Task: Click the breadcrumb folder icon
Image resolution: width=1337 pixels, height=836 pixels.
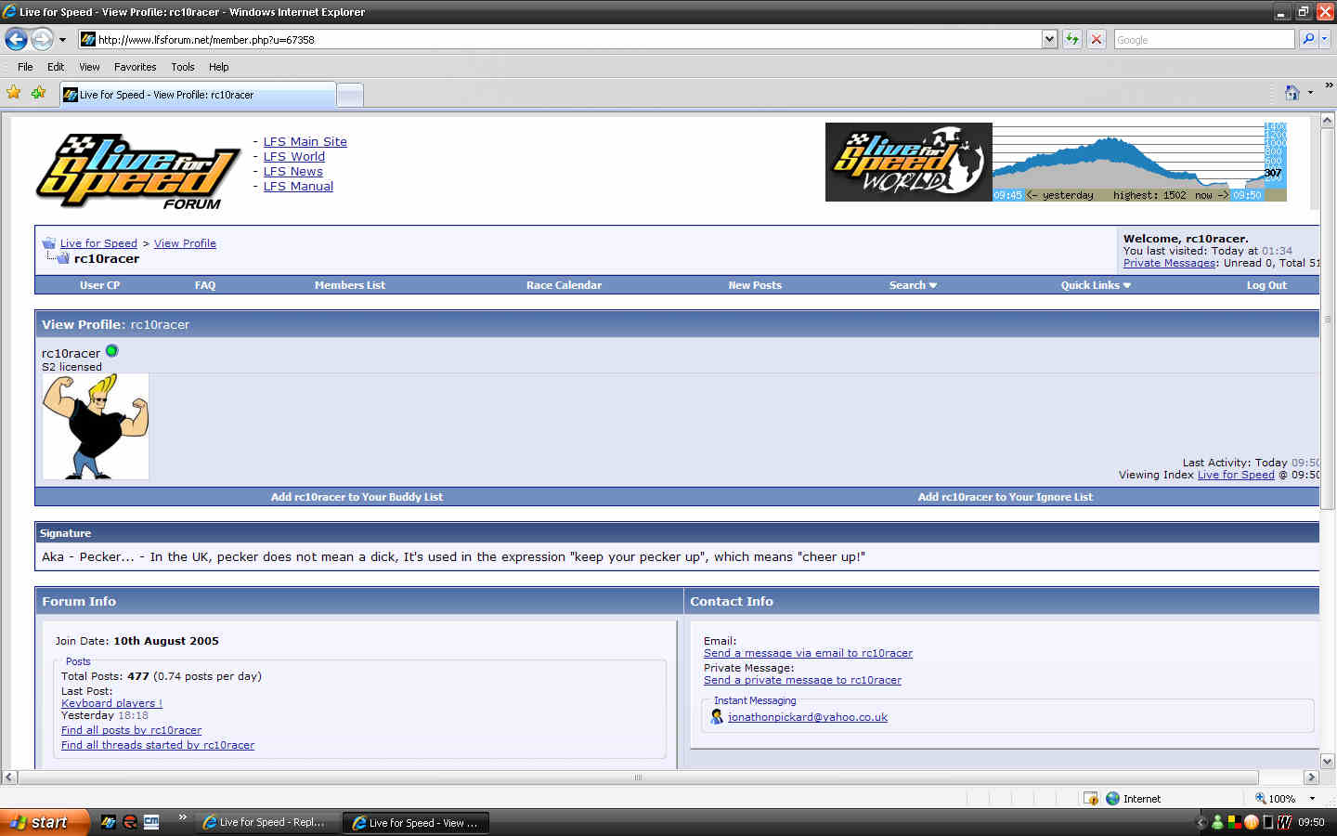Action: point(48,243)
